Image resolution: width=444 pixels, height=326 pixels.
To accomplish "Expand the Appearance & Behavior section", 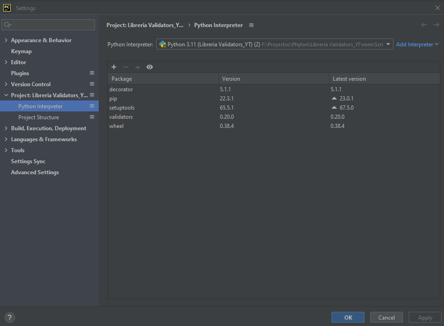I will (7, 40).
